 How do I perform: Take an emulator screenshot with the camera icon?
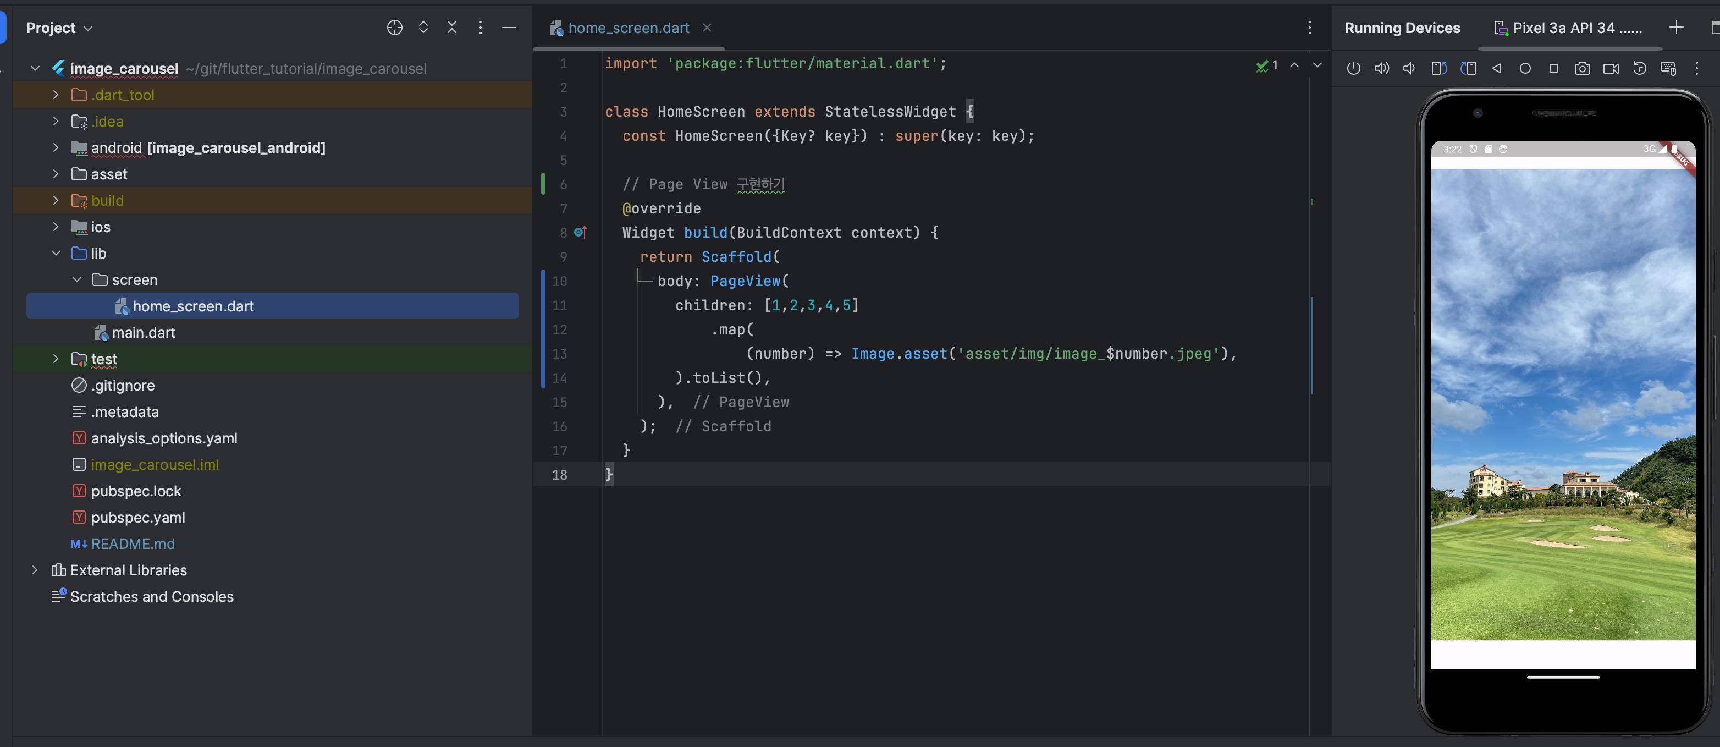point(1582,68)
